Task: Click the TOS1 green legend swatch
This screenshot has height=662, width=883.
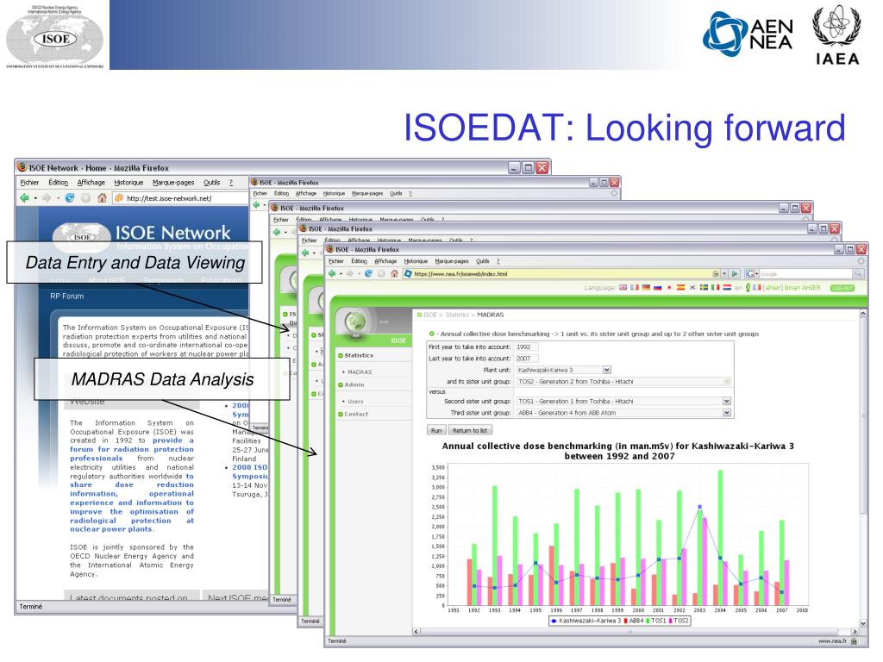Action: coord(648,621)
